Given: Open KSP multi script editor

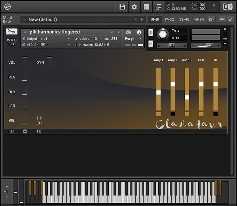Looking at the screenshot, I should tap(212, 20).
